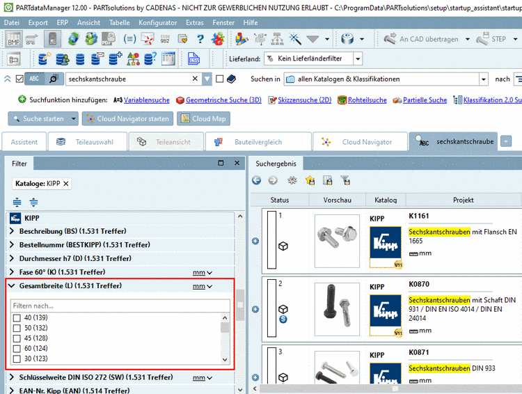Open the Geometrische Suche (3D) link
Image resolution: width=522 pixels, height=394 pixels.
[x=223, y=100]
